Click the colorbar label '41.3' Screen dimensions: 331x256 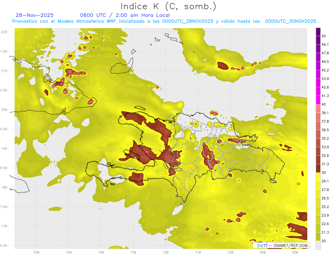[325, 96]
